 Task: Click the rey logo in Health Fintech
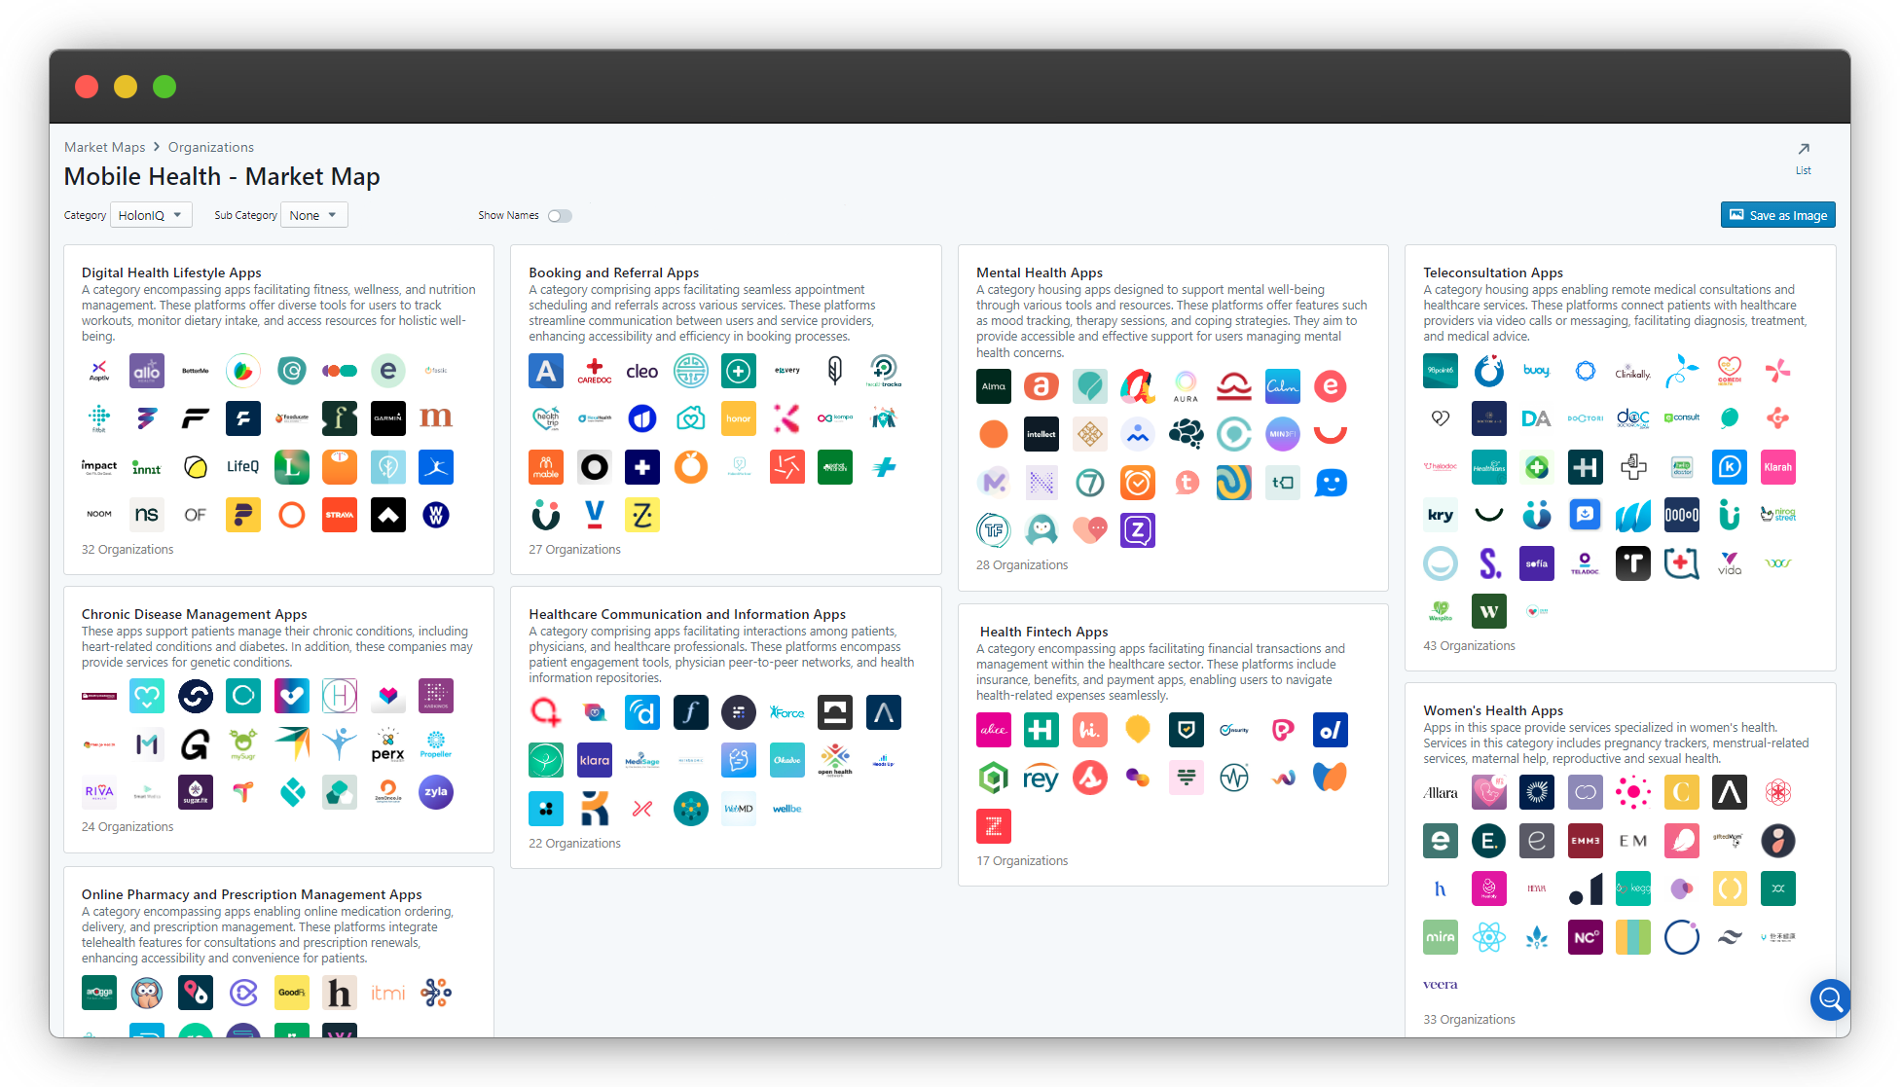[x=1041, y=778]
